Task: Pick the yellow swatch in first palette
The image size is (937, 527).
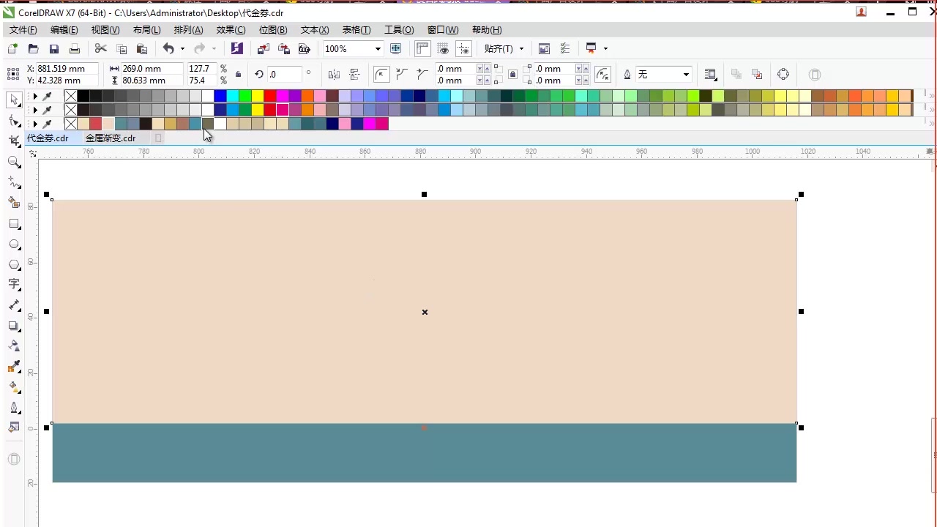Action: [258, 96]
